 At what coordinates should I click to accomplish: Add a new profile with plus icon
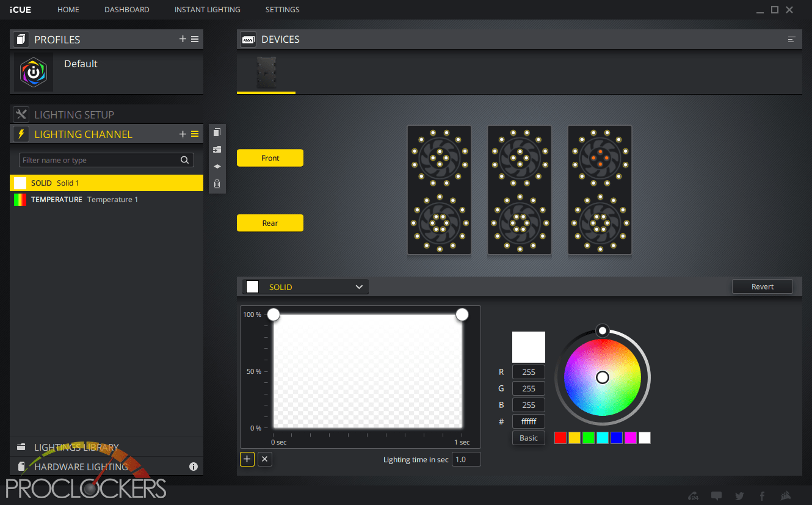183,39
